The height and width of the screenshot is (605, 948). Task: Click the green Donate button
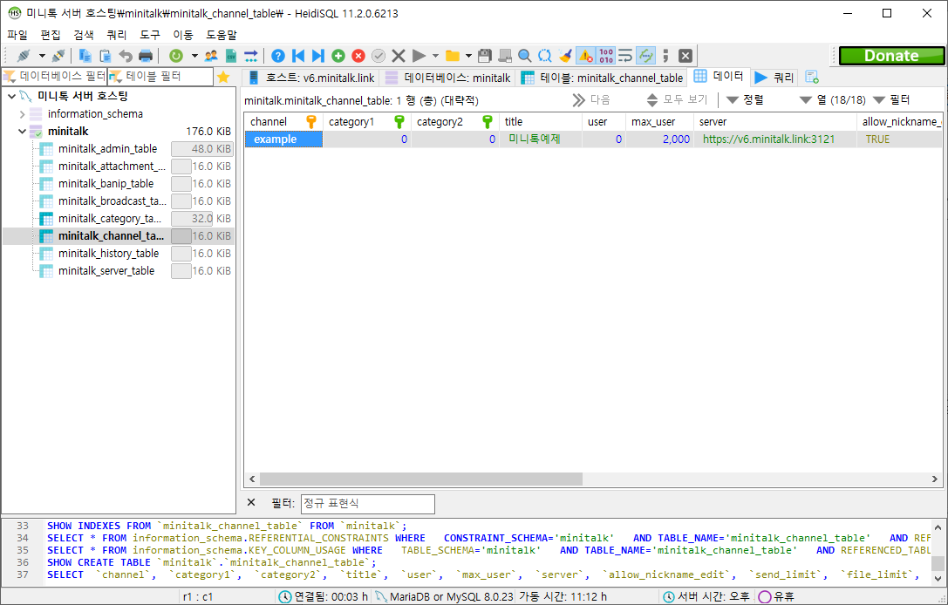(x=891, y=56)
